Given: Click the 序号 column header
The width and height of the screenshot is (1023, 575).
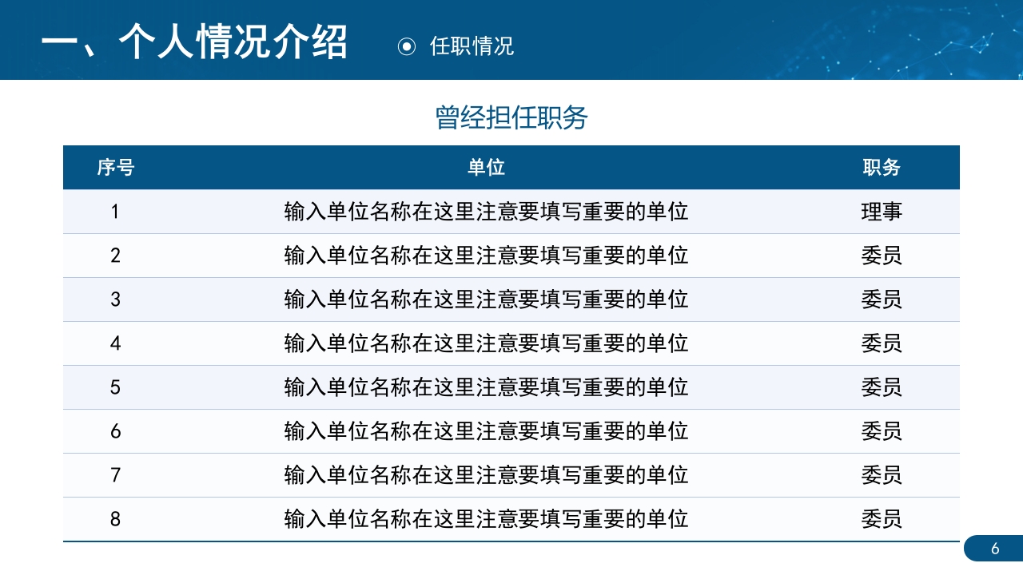Looking at the screenshot, I should (x=114, y=168).
